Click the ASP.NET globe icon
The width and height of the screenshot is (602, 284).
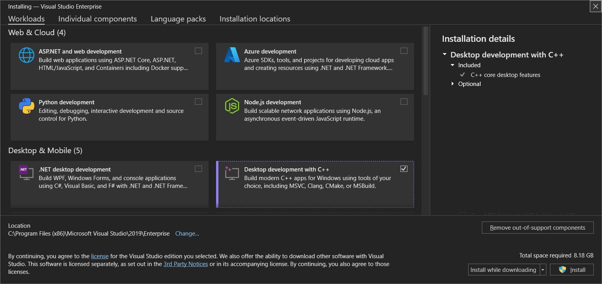27,55
